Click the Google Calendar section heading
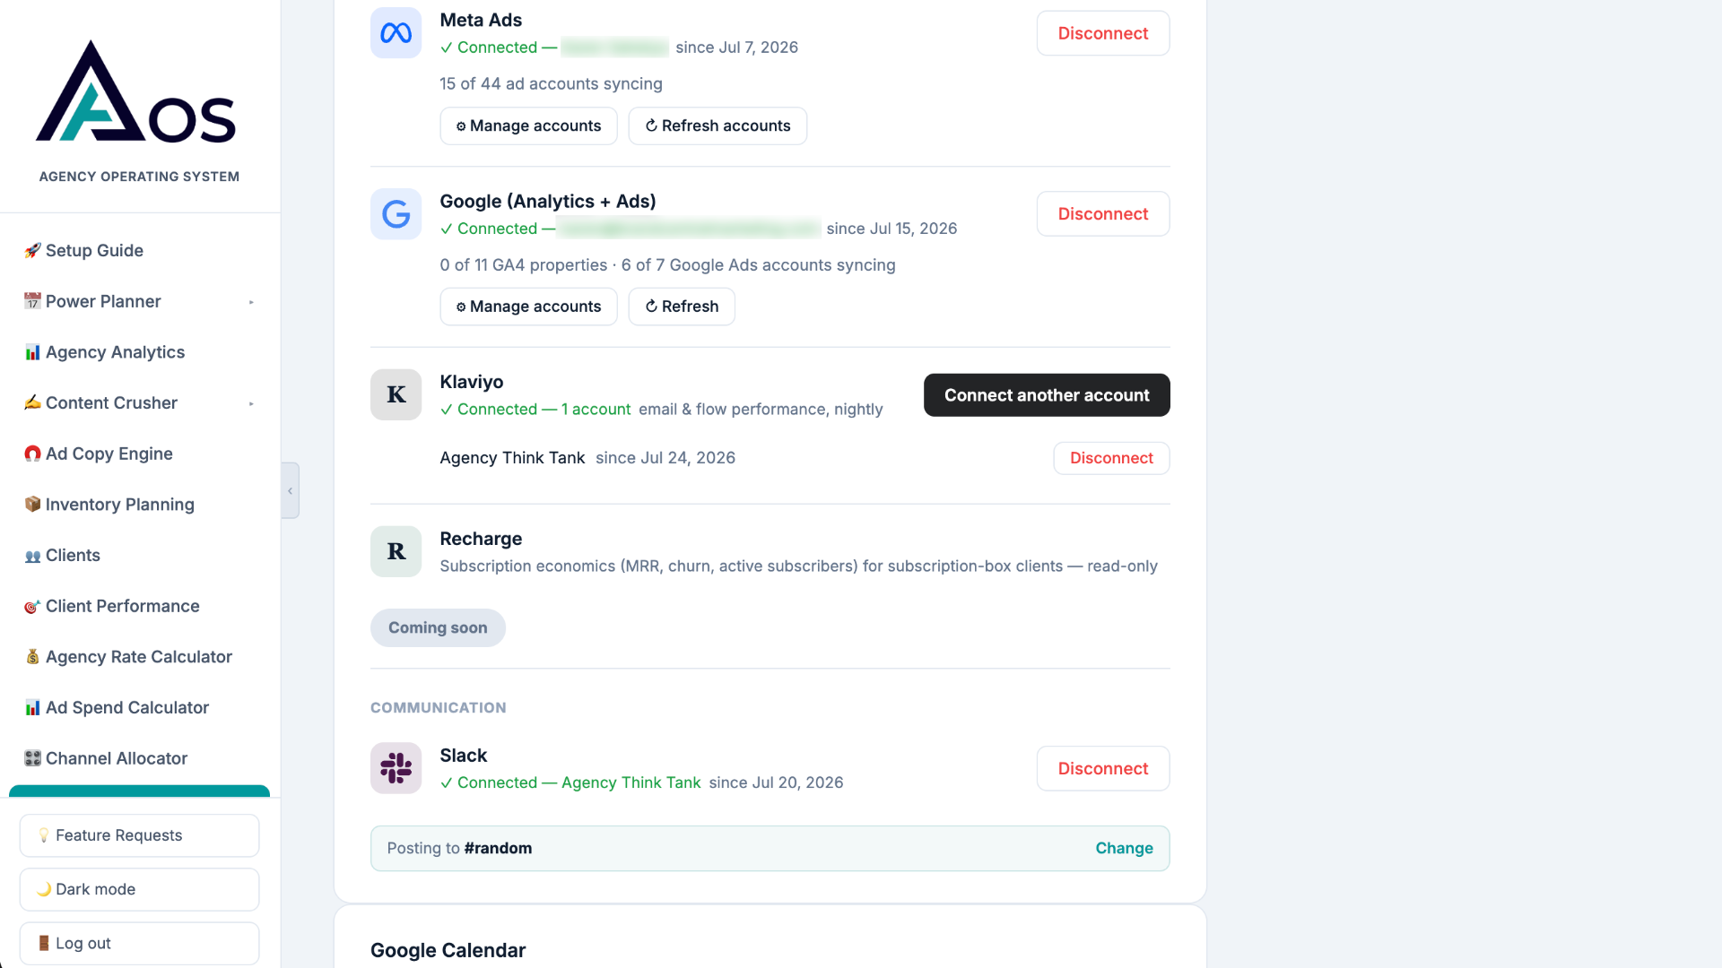Viewport: 1722px width, 968px height. tap(448, 951)
